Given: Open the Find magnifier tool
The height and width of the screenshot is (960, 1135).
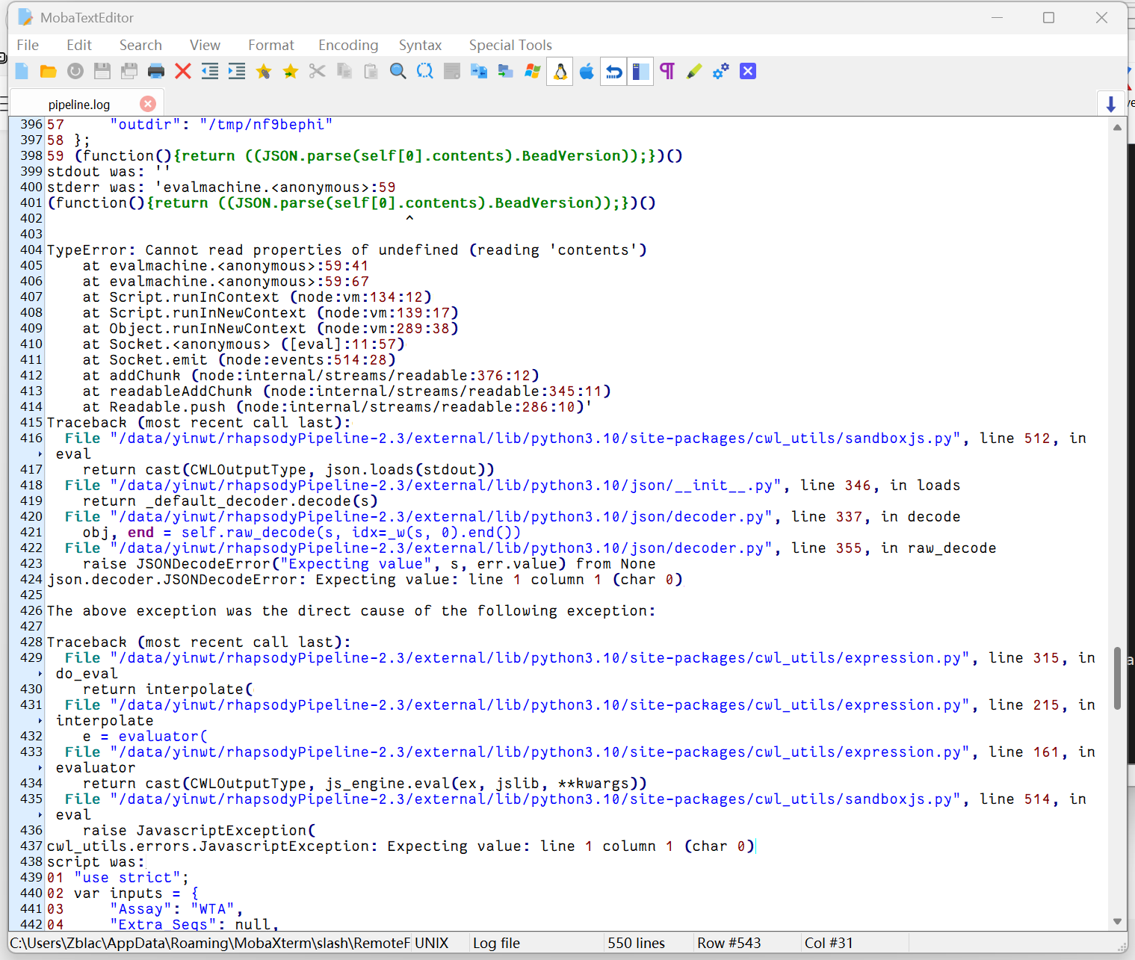Looking at the screenshot, I should click(x=398, y=71).
